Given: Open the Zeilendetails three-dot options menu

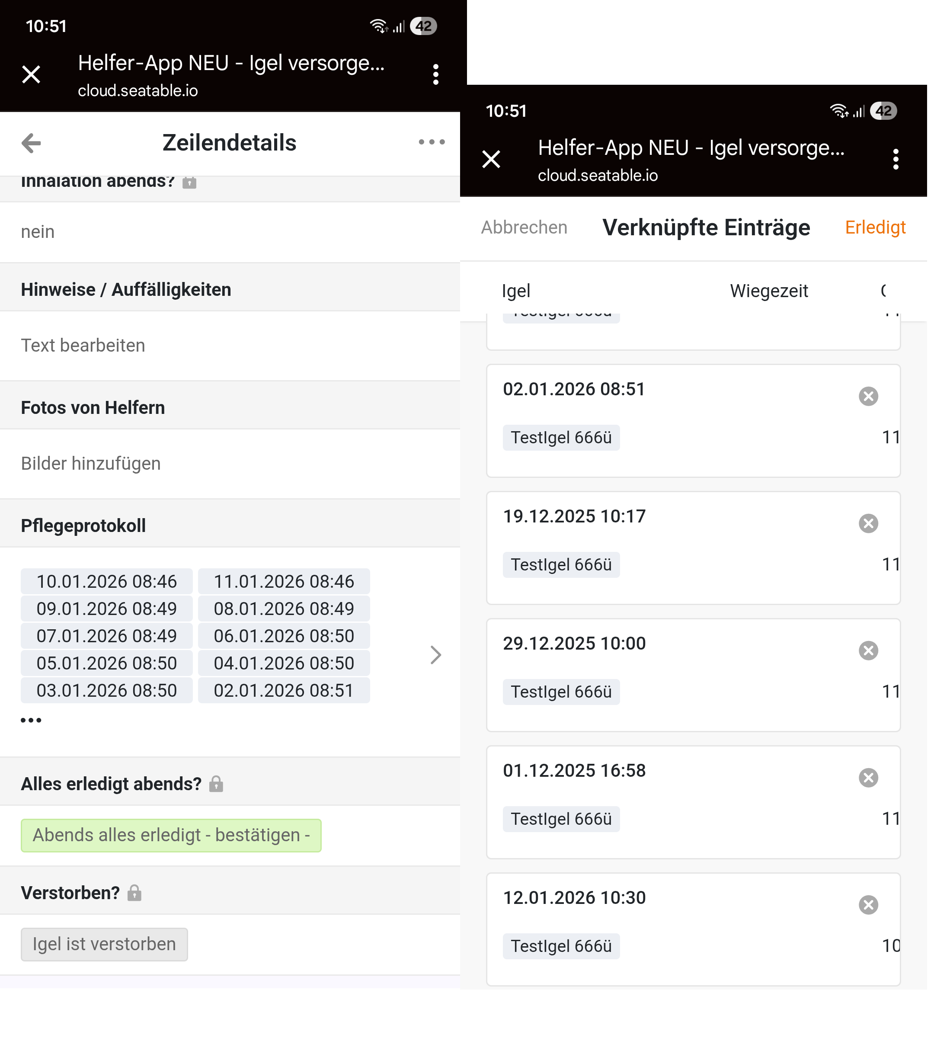Looking at the screenshot, I should click(x=432, y=142).
